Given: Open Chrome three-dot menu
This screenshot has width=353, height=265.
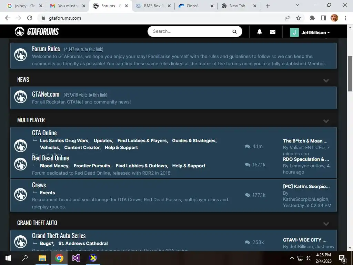Looking at the screenshot, I should tap(345, 18).
